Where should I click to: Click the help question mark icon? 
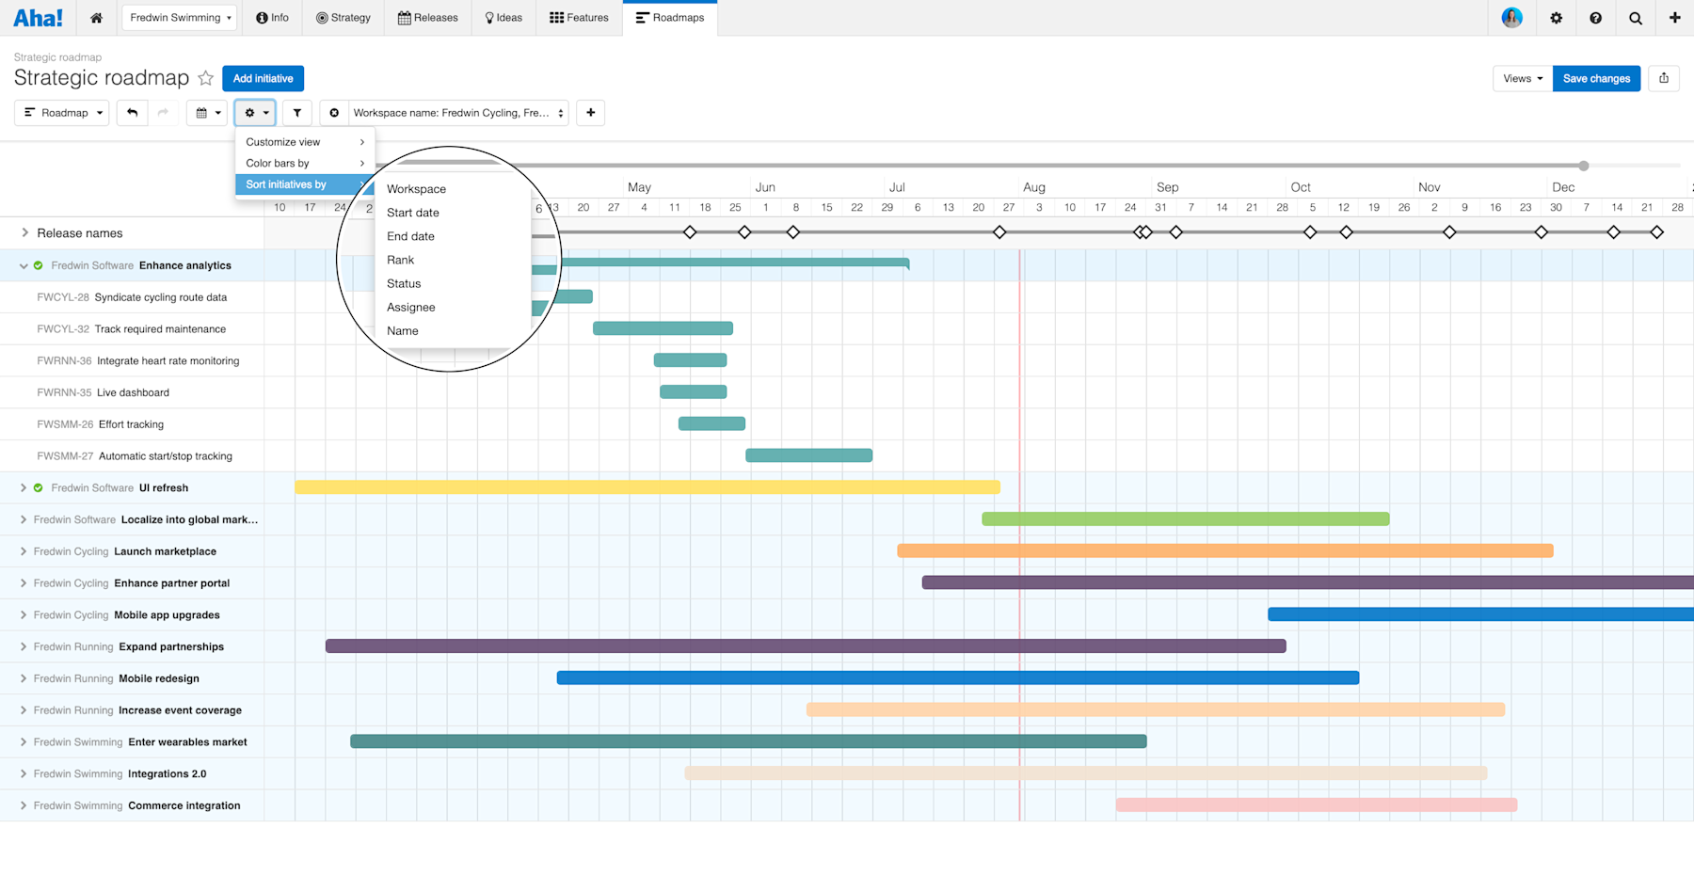1595,18
